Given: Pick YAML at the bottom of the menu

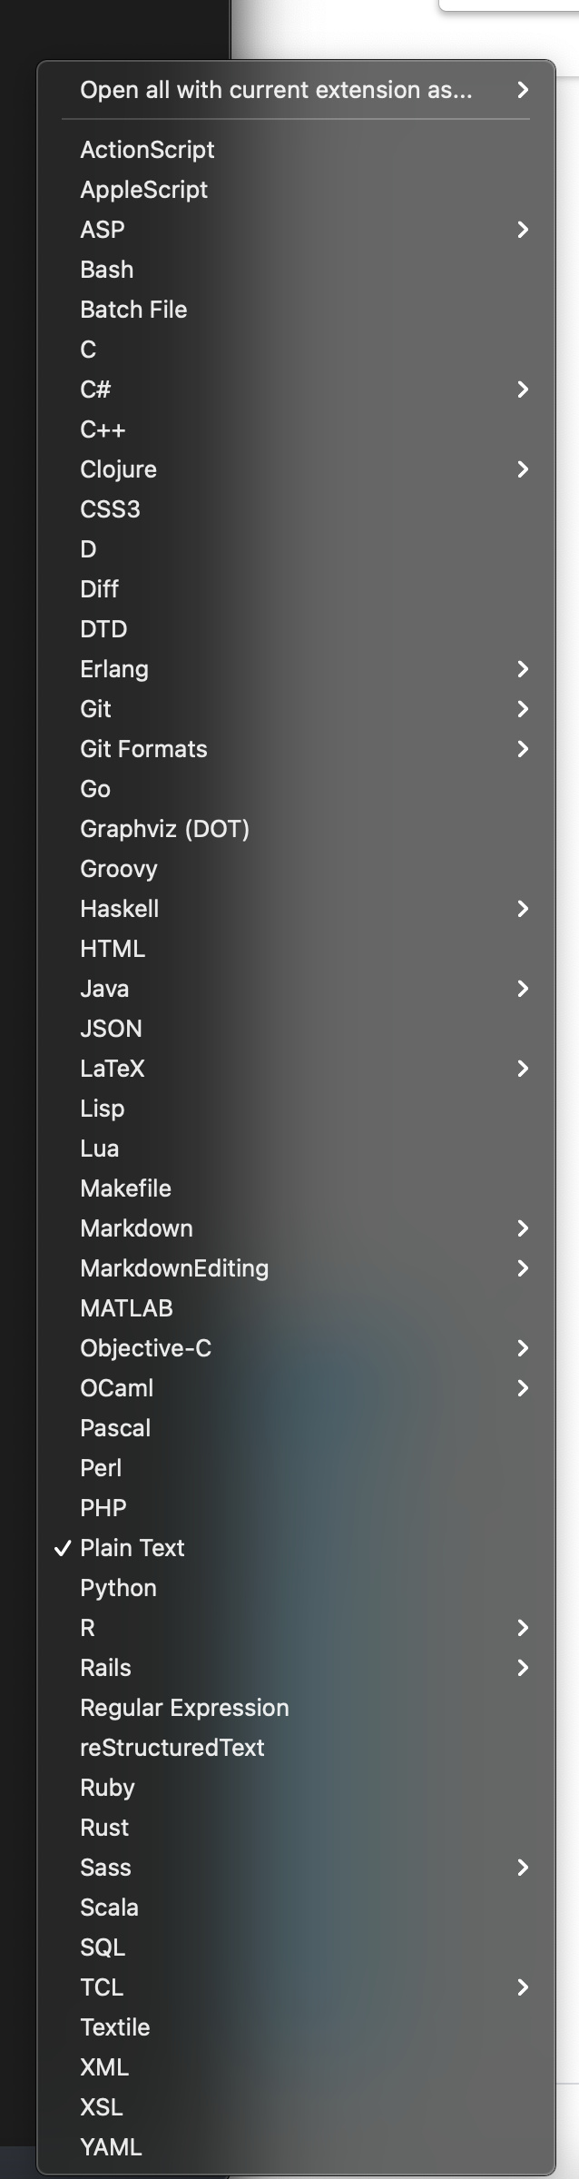Looking at the screenshot, I should point(111,2147).
